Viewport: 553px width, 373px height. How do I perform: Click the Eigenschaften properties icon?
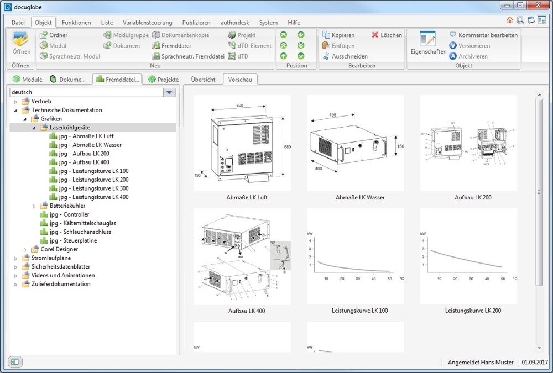pyautogui.click(x=427, y=40)
